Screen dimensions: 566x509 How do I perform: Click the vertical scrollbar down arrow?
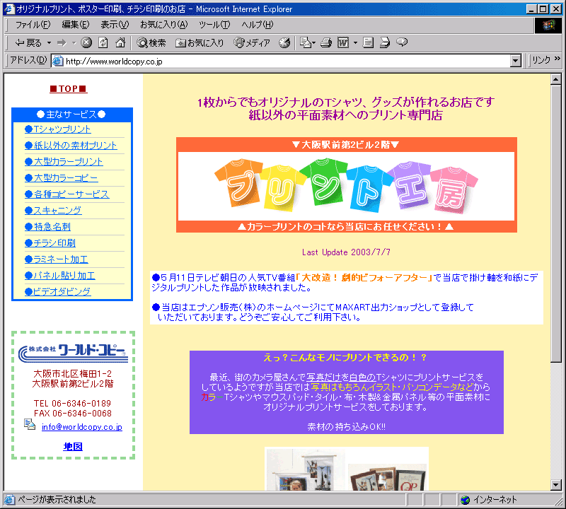click(556, 485)
